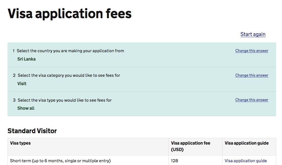Click the Visa application guide column header
Viewport: 282px width, 165px height.
pyautogui.click(x=246, y=143)
